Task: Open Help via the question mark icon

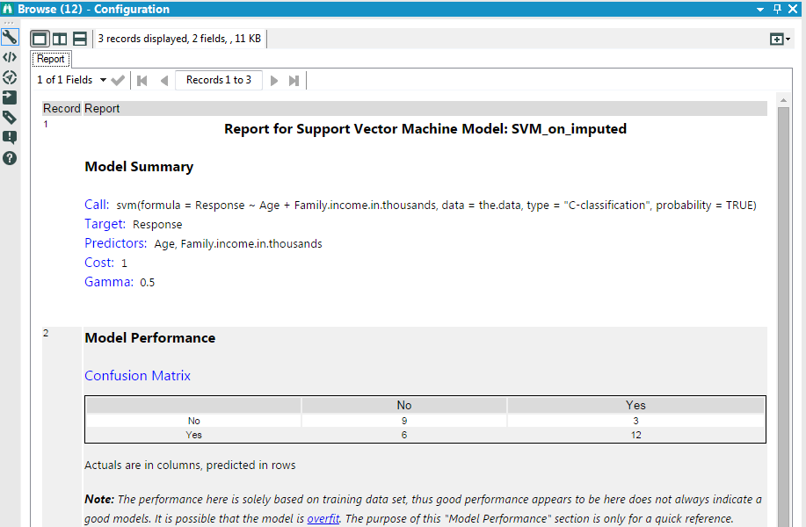Action: point(10,158)
